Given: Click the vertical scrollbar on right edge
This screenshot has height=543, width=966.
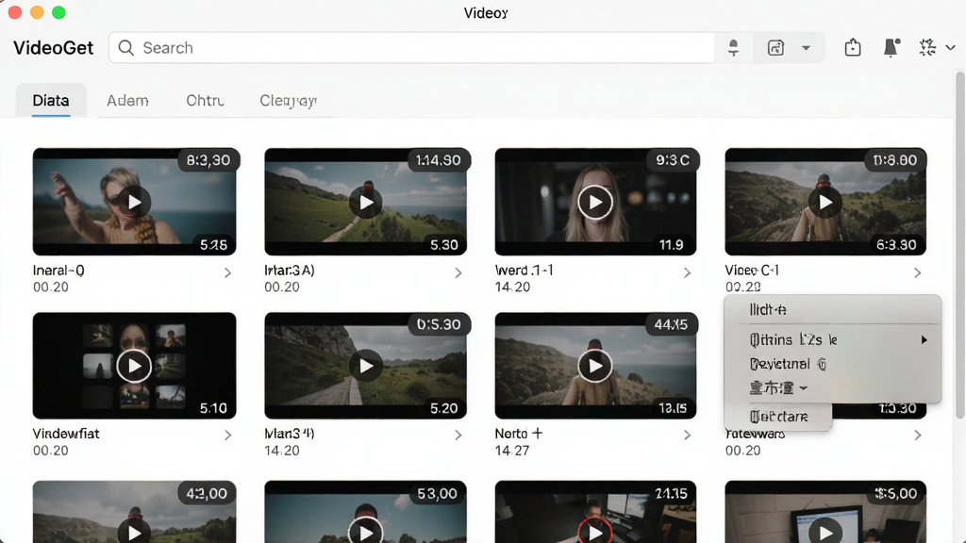Looking at the screenshot, I should tap(959, 245).
